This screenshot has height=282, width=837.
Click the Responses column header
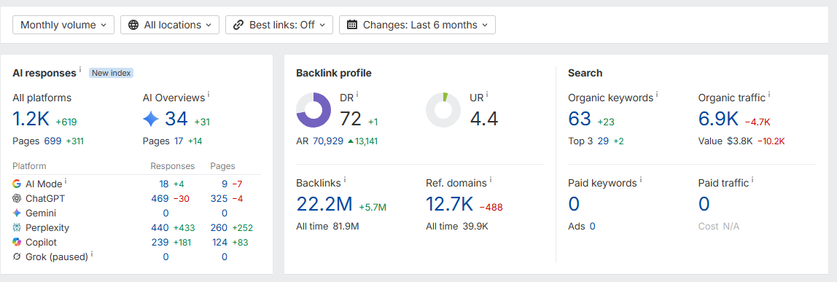(172, 166)
